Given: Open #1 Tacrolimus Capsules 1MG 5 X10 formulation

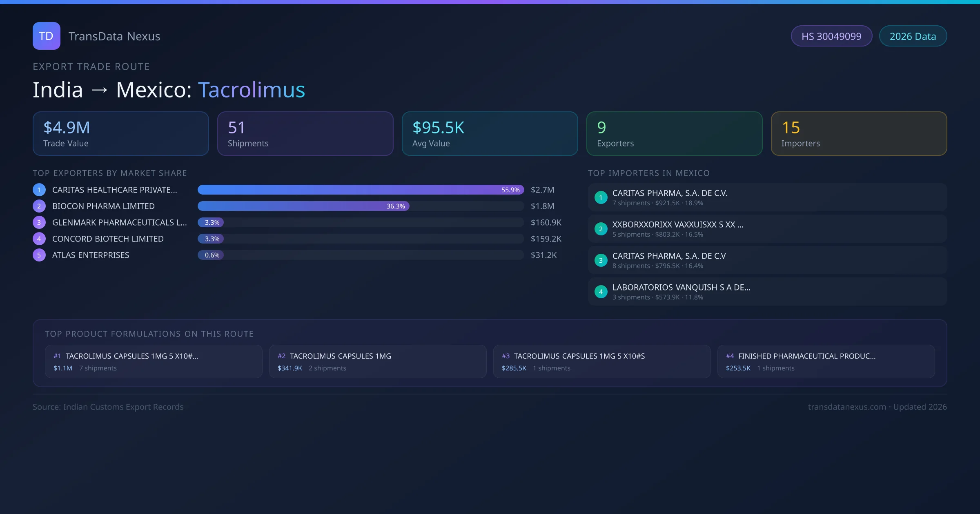Looking at the screenshot, I should [x=154, y=361].
